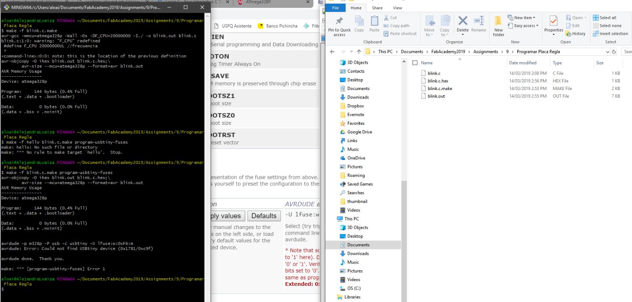
Task: Open Searches in the navigation pane
Action: [352, 193]
